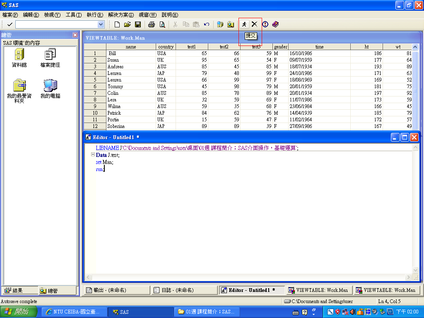
Task: Select the Editor - Untitled1 window tab
Action: coord(251,290)
